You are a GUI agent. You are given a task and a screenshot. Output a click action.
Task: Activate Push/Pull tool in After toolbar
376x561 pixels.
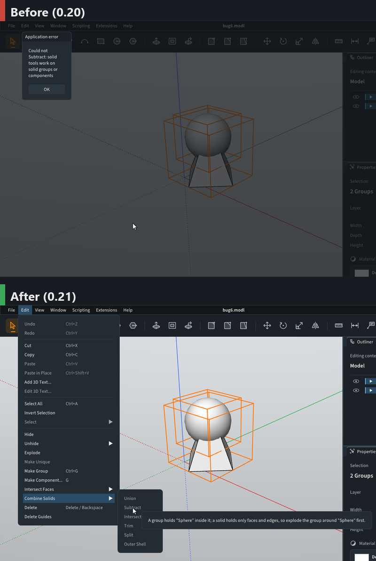156,326
